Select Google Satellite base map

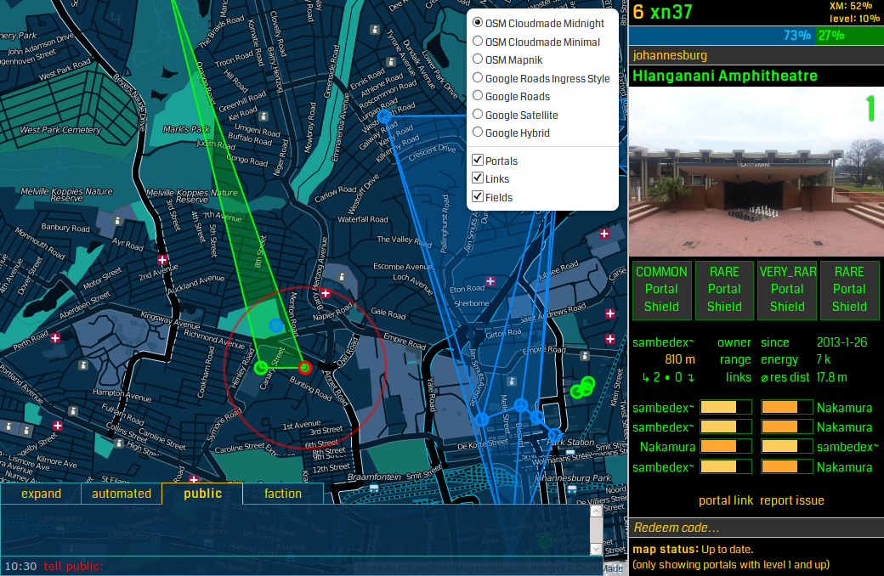[478, 115]
